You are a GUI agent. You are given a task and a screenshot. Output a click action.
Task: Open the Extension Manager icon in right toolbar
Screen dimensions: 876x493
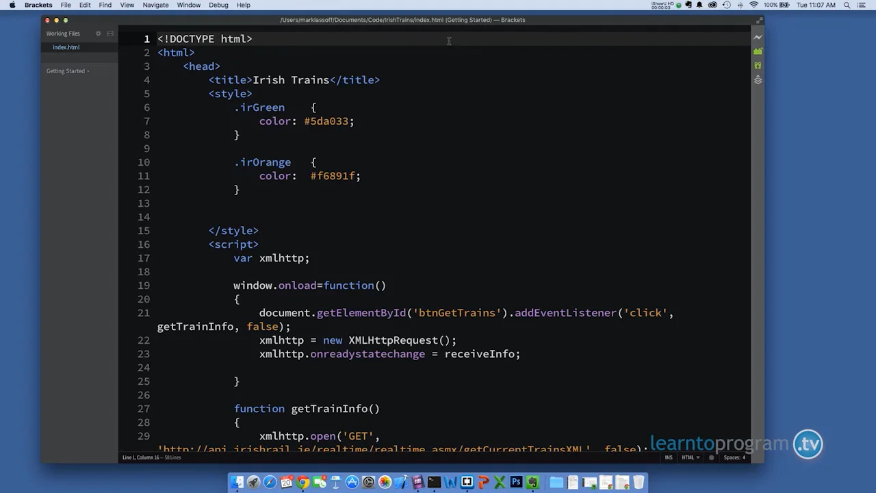click(x=758, y=51)
